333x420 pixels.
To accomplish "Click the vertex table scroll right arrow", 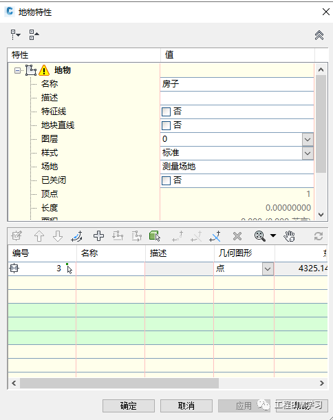I will click(322, 384).
